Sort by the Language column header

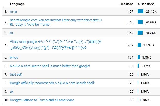point(17,4)
